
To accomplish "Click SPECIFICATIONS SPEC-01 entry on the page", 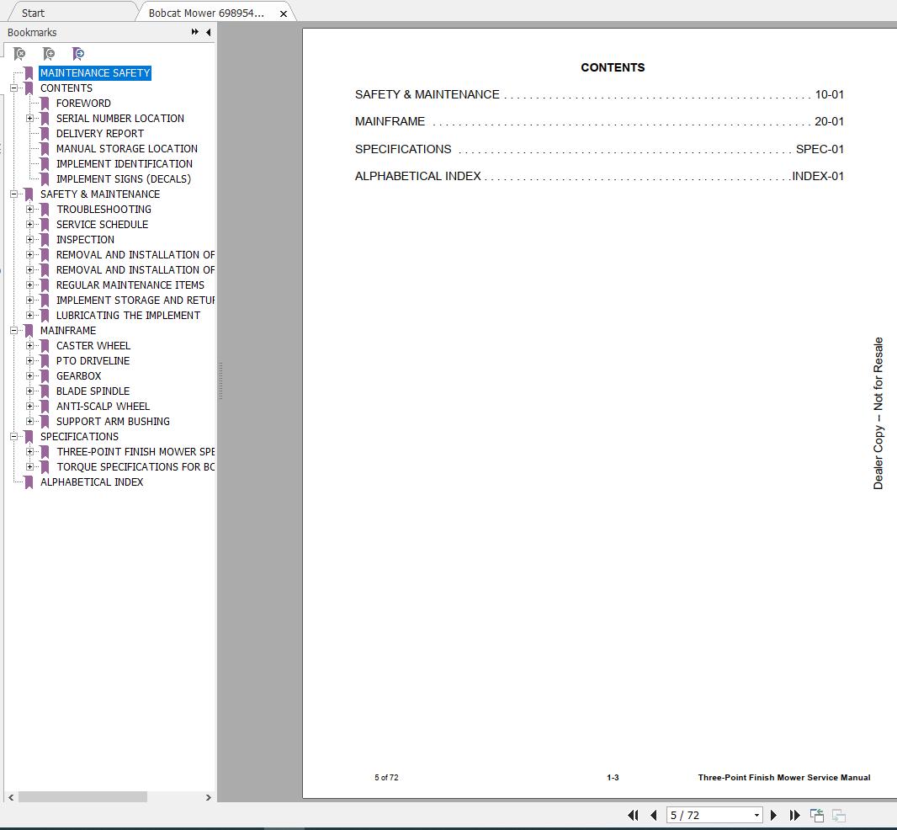I will coord(599,149).
